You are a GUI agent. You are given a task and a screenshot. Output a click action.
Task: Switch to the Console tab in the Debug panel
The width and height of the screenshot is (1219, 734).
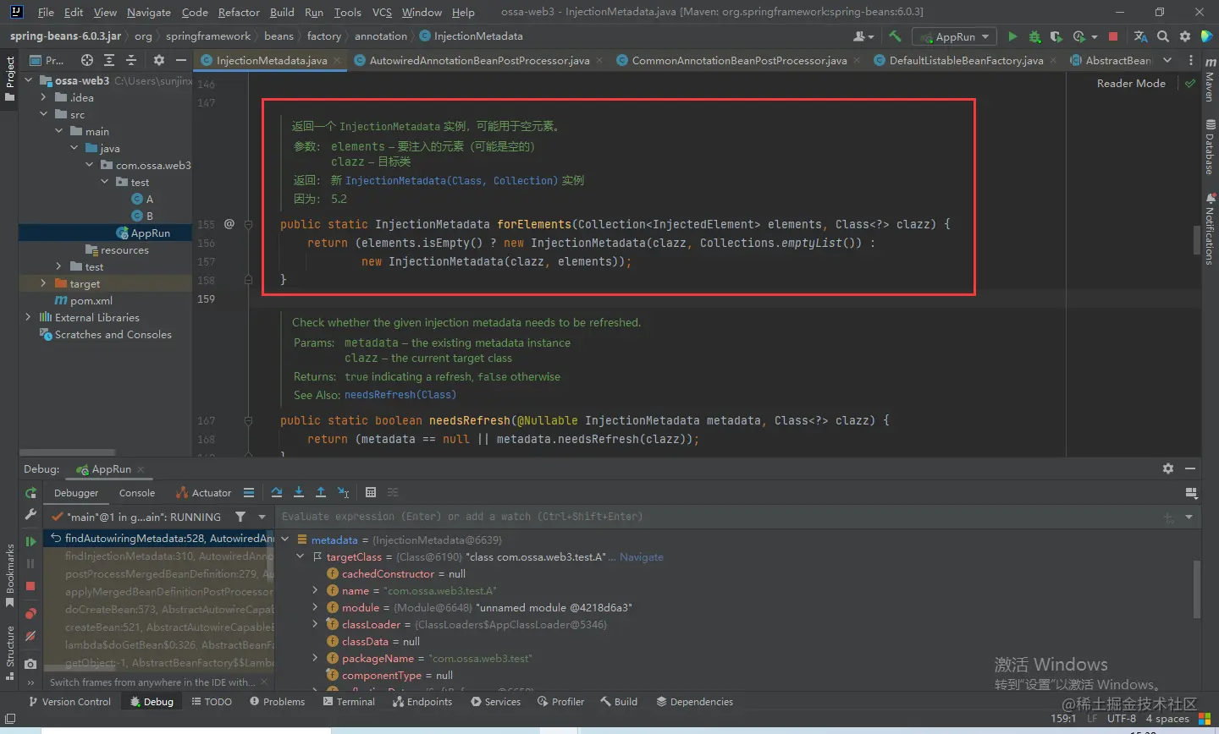(137, 493)
